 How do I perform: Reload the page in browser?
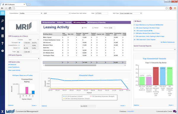point(10,8)
